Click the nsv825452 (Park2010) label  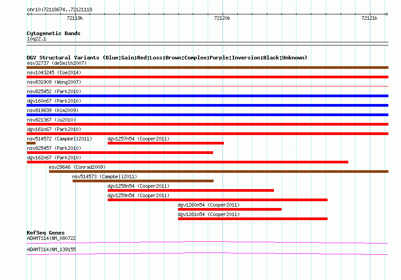54,91
